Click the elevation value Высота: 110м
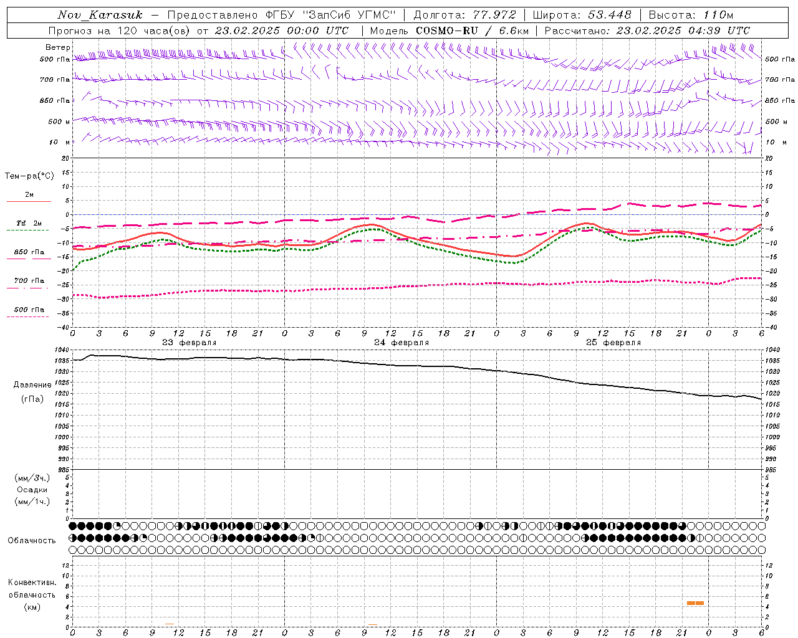 point(691,15)
